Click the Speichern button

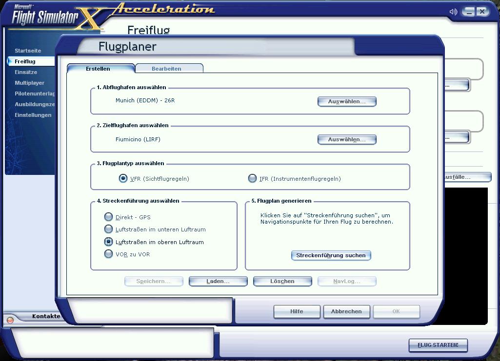154,282
